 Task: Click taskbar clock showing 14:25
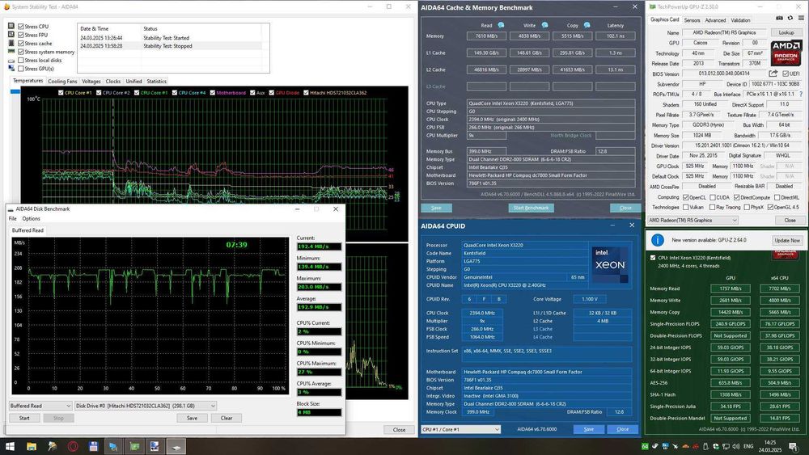pos(770,446)
